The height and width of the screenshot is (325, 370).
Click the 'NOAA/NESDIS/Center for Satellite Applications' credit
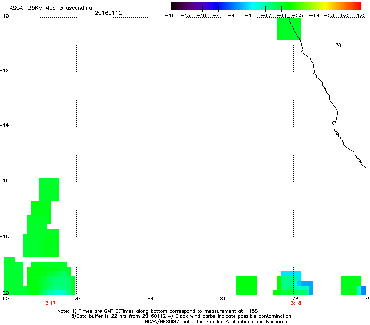click(216, 321)
